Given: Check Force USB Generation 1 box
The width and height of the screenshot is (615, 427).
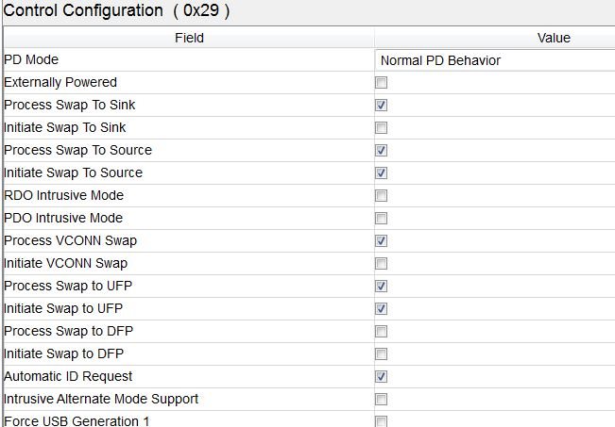Looking at the screenshot, I should tap(382, 421).
